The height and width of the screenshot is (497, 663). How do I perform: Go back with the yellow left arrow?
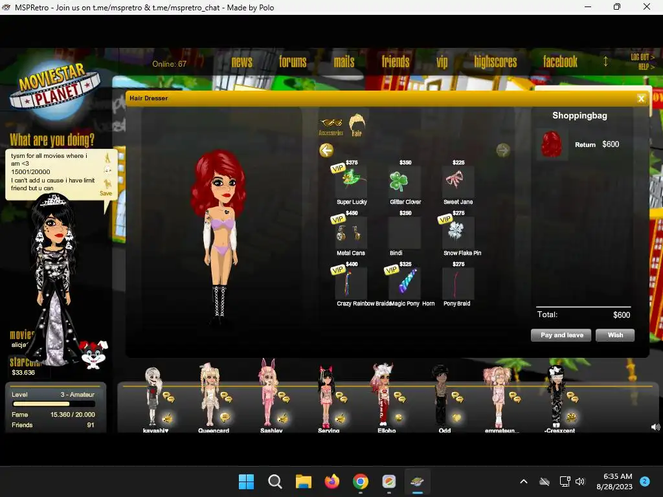[326, 150]
